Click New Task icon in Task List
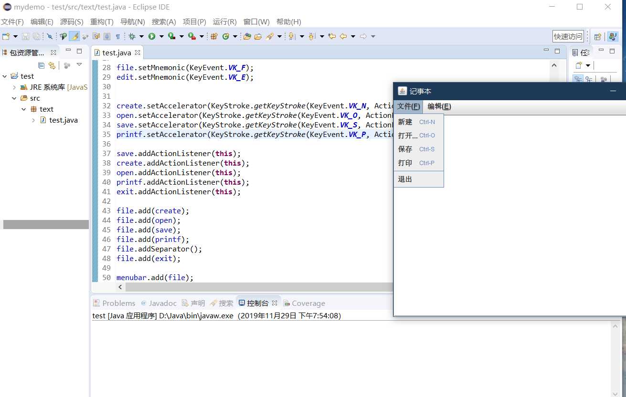This screenshot has height=397, width=626. pos(579,65)
